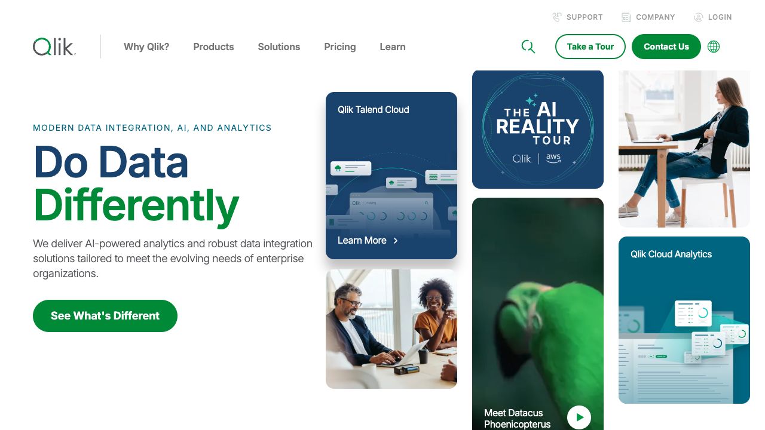
Task: Open the Qlik Talend Cloud card
Action: tap(391, 176)
